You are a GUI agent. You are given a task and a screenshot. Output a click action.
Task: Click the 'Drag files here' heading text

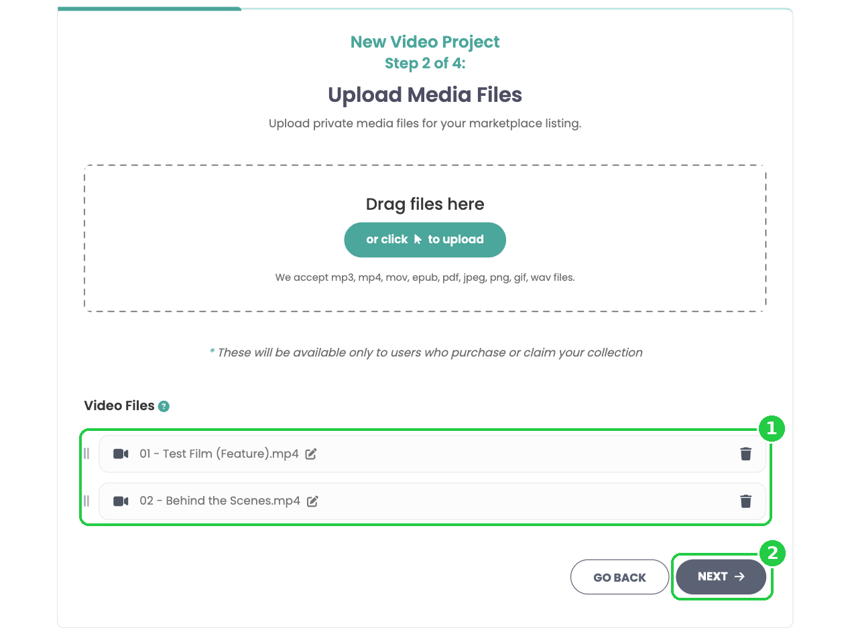point(425,204)
